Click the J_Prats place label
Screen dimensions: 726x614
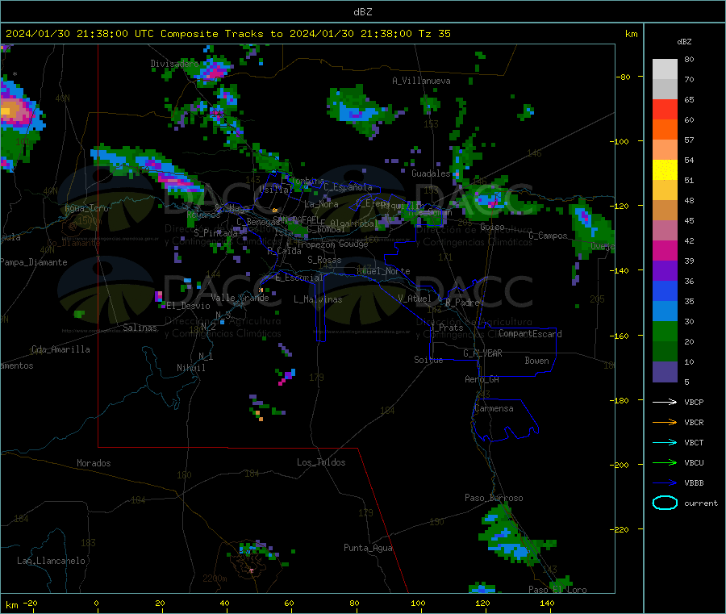pyautogui.click(x=446, y=328)
